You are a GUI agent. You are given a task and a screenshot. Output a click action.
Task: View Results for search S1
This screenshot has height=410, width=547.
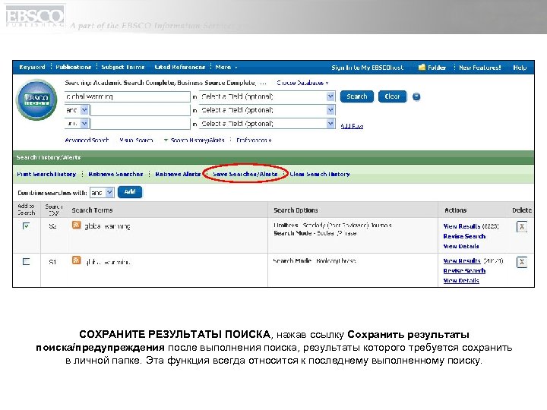coord(462,260)
